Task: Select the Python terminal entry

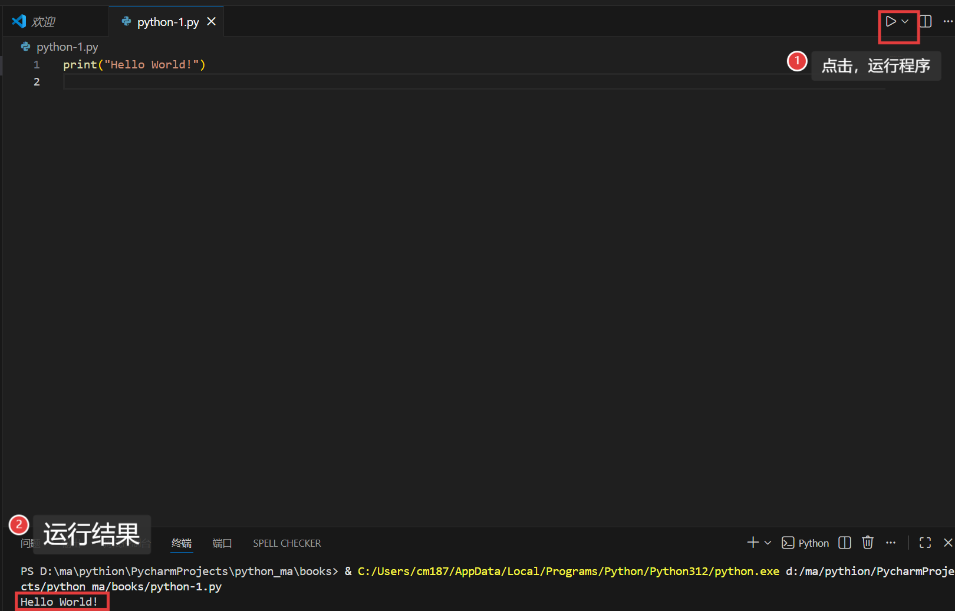Action: [x=805, y=543]
